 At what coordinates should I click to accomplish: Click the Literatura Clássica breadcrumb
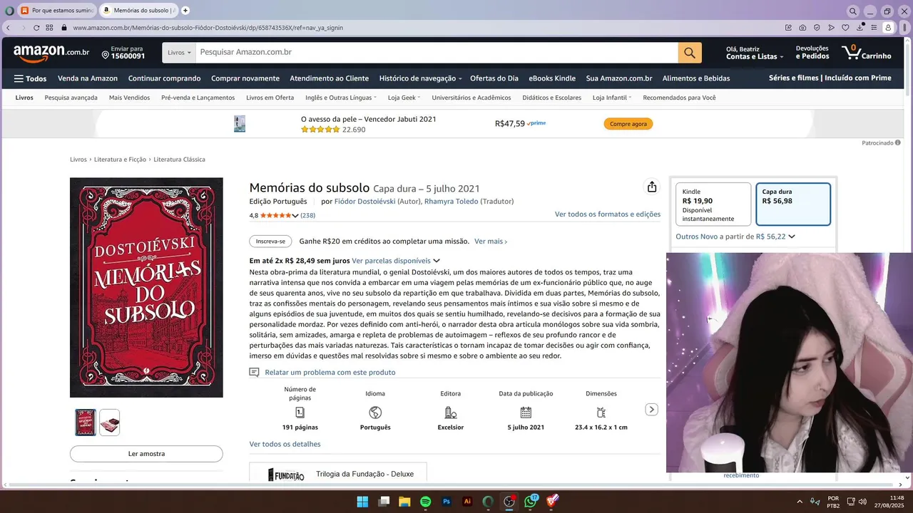179,160
